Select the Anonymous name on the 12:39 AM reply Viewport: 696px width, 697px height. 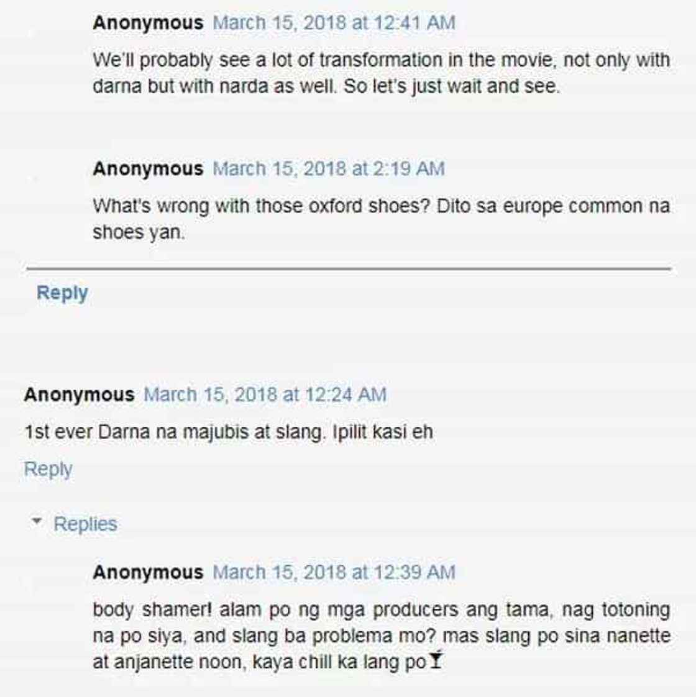point(148,572)
